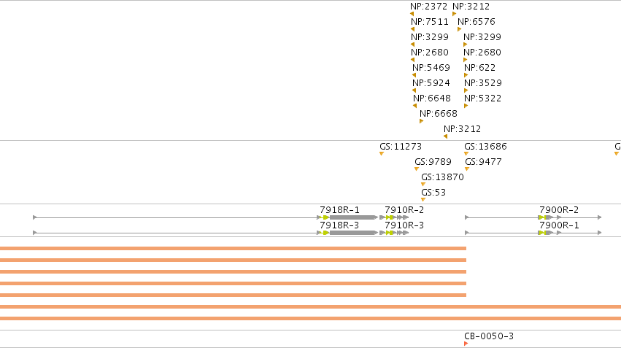Select the NP:6576 feature label
621x348 pixels.
(477, 22)
